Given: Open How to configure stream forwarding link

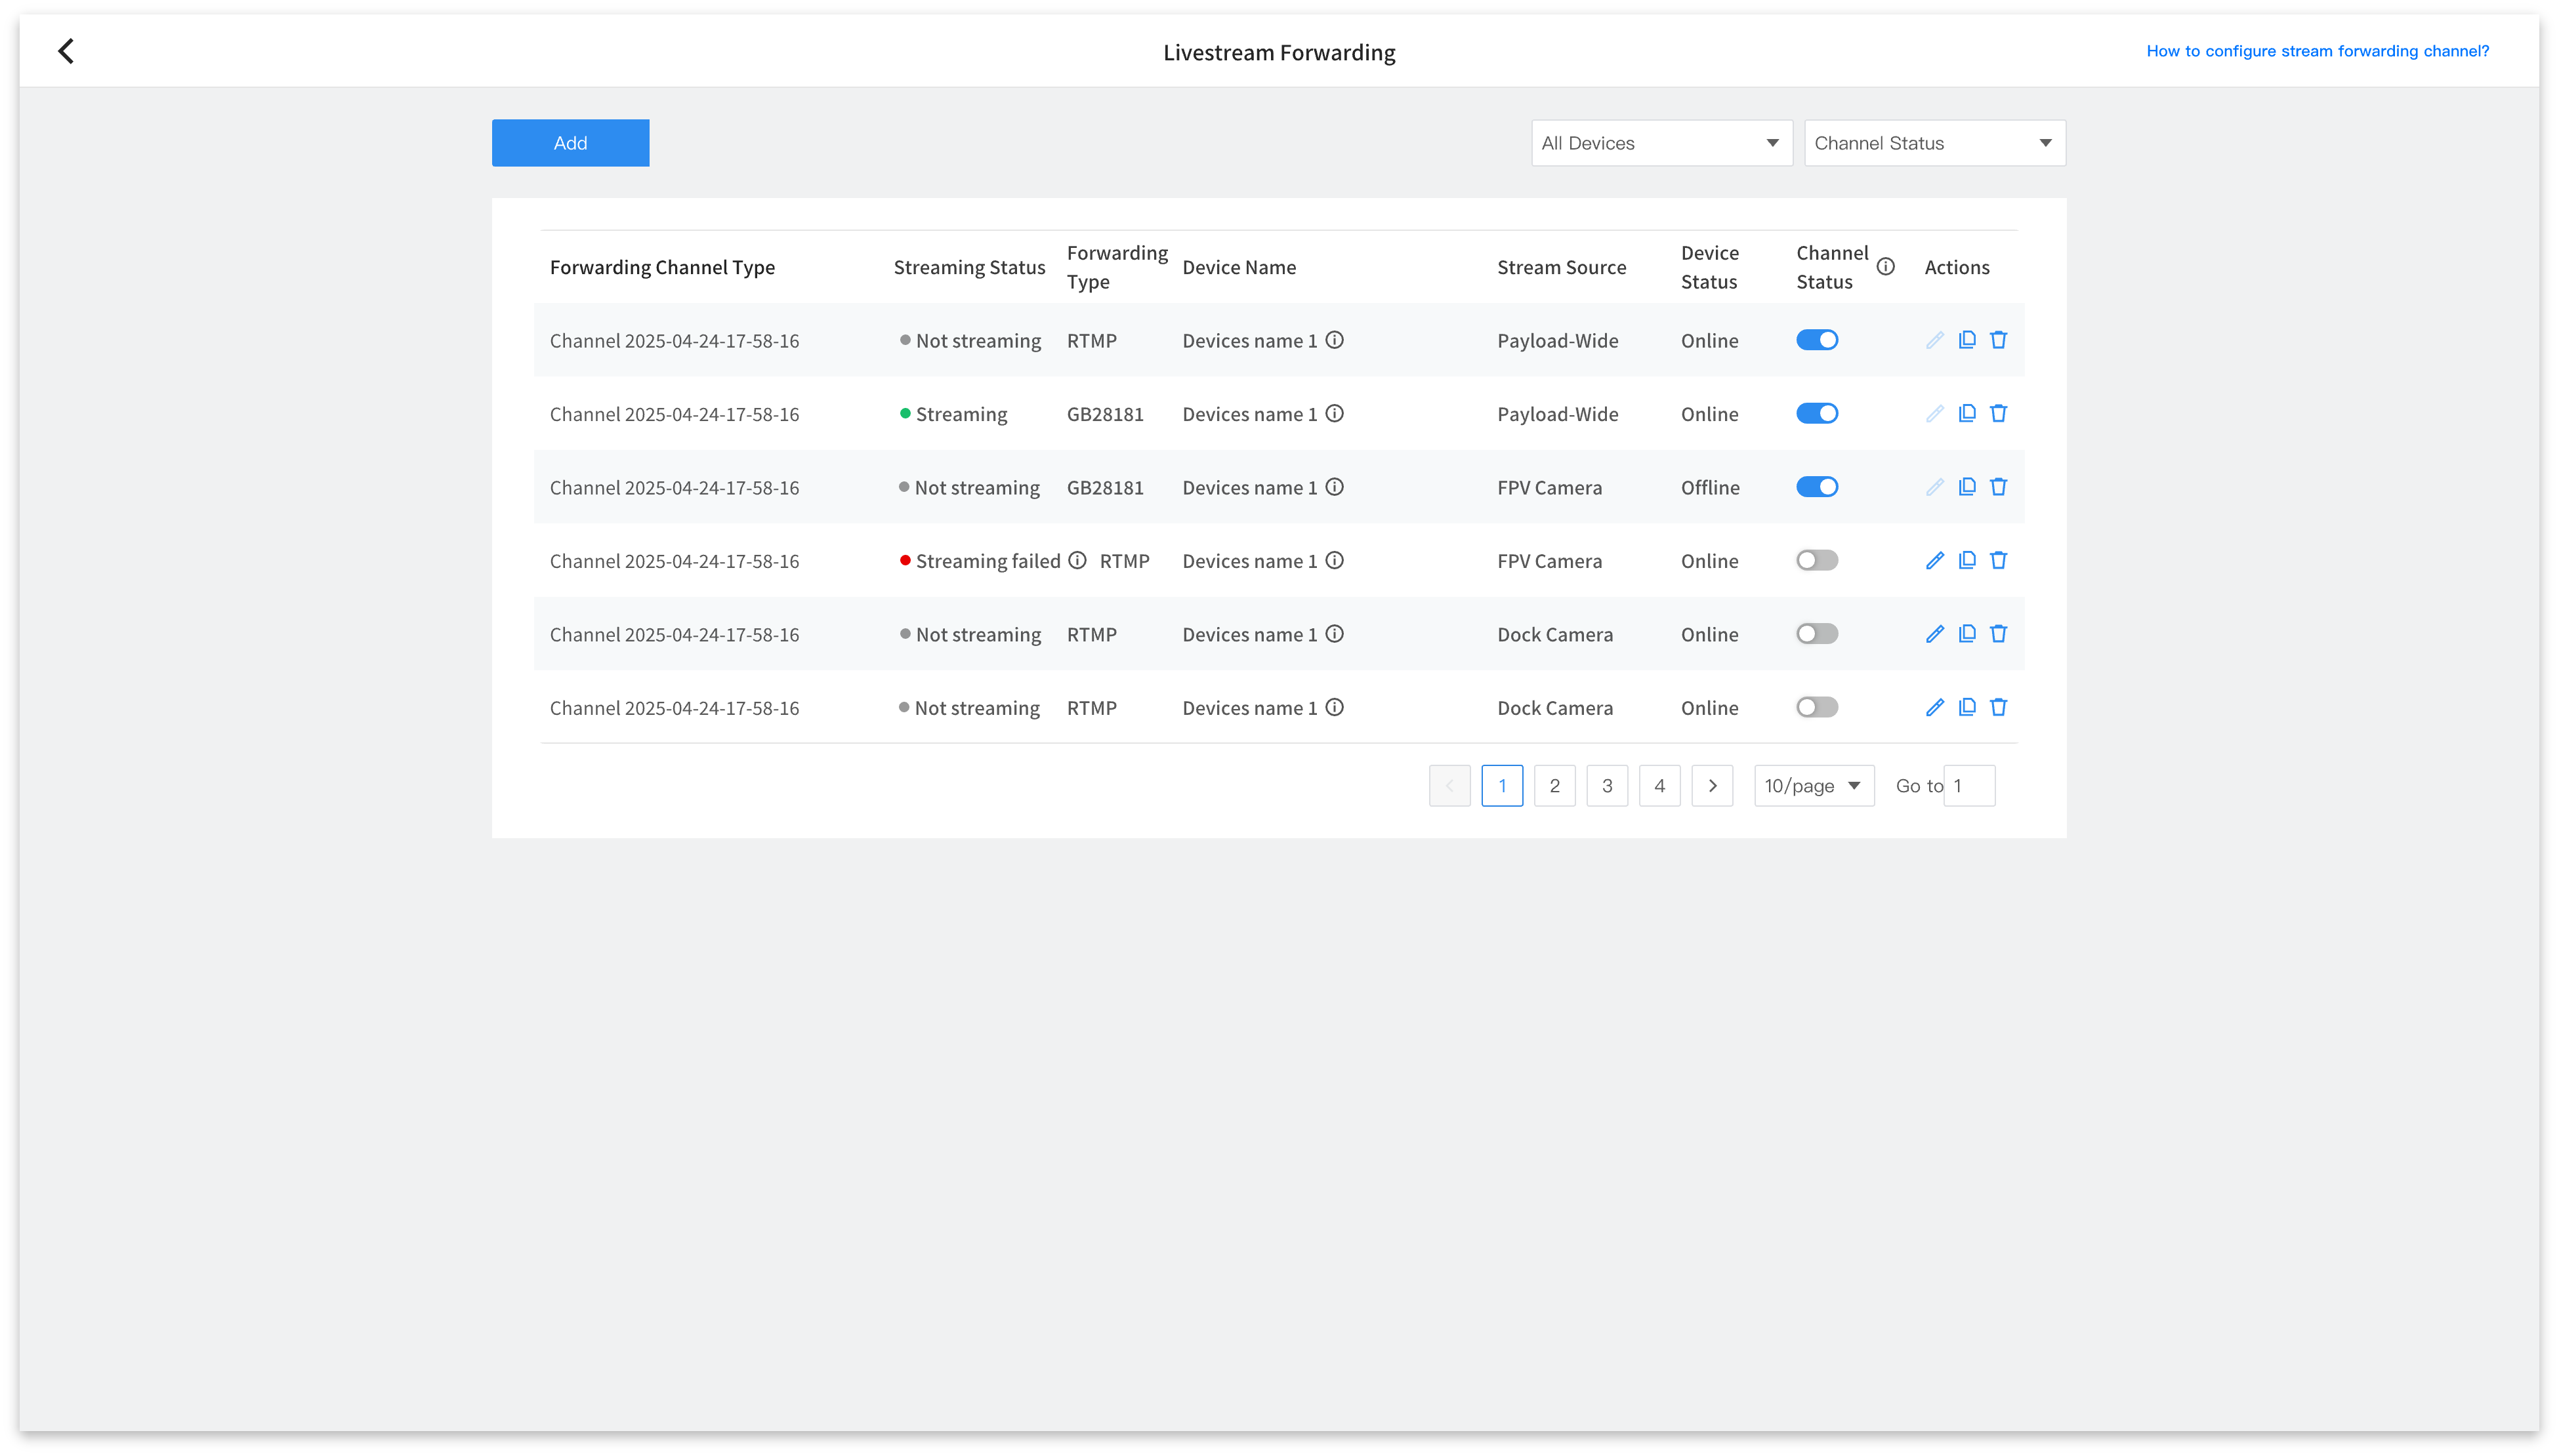Looking at the screenshot, I should 2317,51.
